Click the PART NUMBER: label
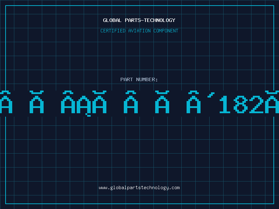 [139, 79]
